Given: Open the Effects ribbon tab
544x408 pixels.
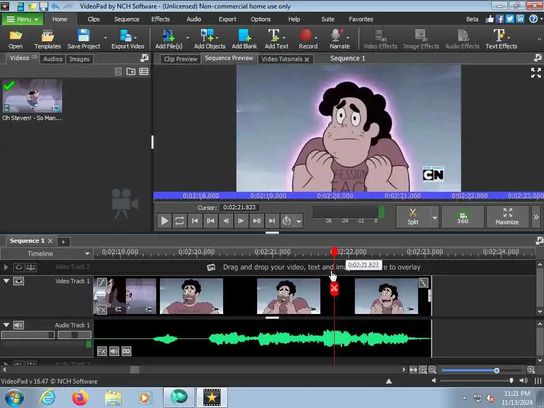Looking at the screenshot, I should (160, 19).
